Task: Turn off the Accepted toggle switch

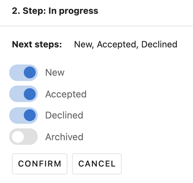Action: pos(23,94)
